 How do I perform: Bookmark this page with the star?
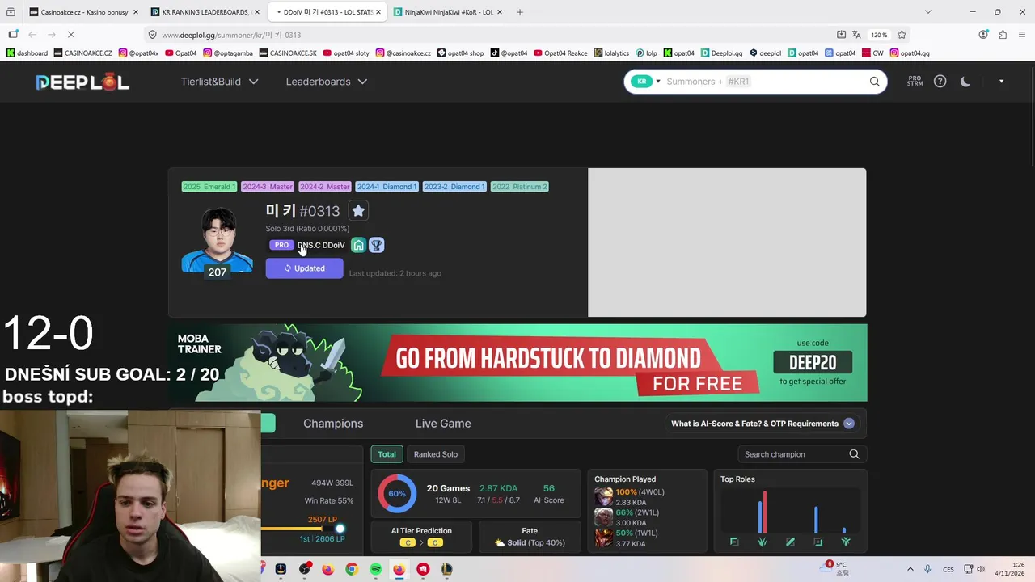(902, 35)
